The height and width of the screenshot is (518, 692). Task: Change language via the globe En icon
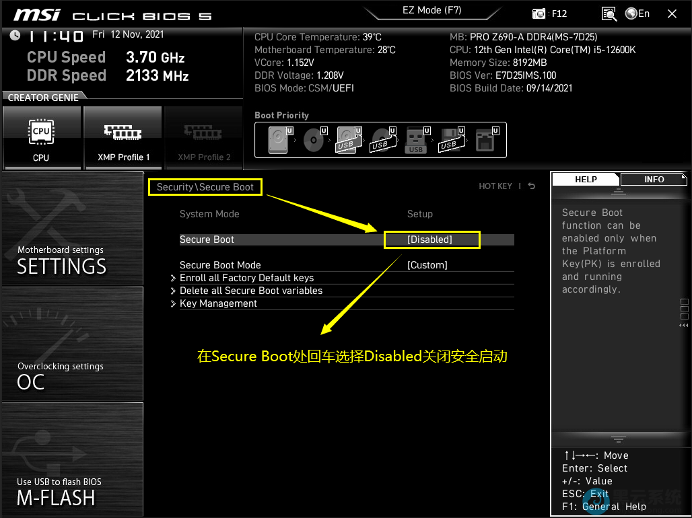point(637,13)
